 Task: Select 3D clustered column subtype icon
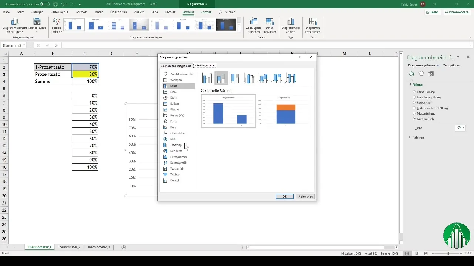tap(250, 78)
